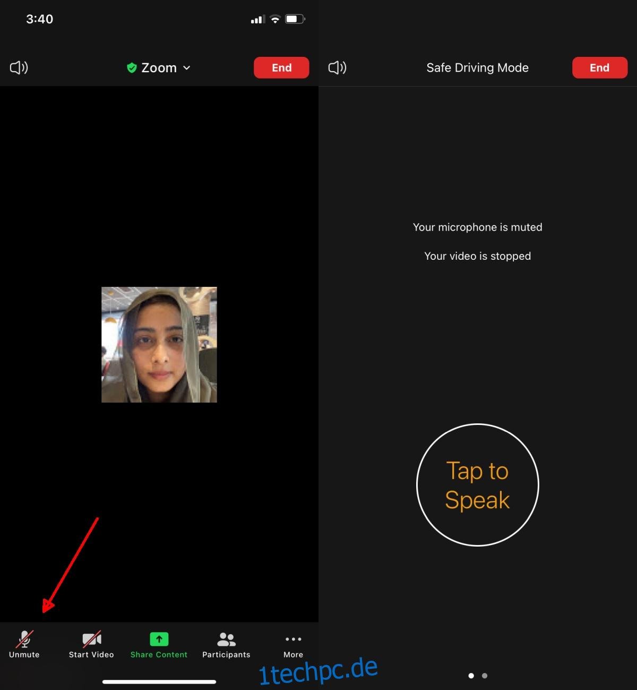Tap the speaker icon in Safe Driving Mode
This screenshot has height=690, width=637.
pyautogui.click(x=338, y=67)
